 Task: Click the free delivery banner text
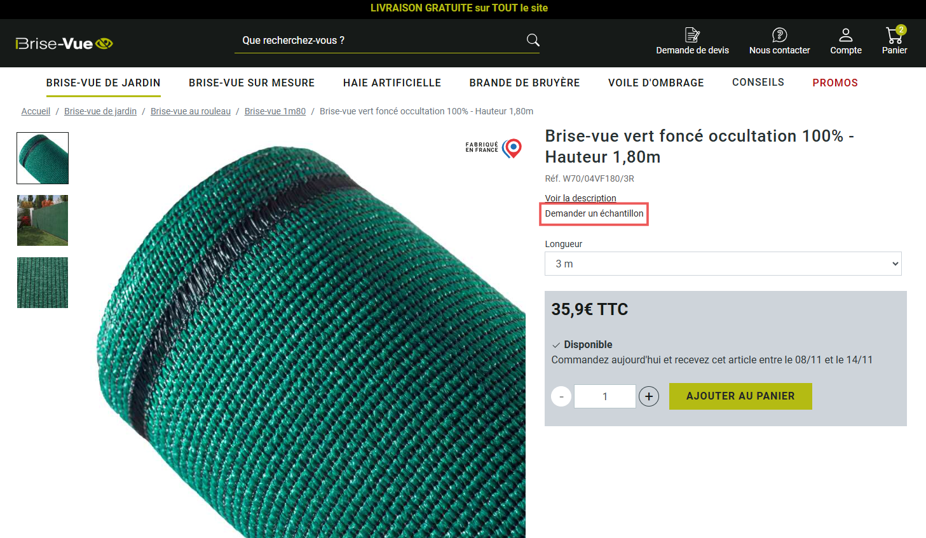coord(459,8)
